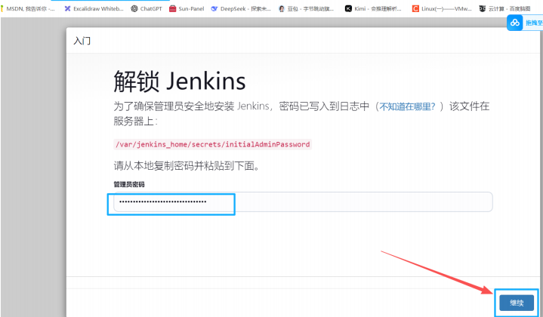Click the ChatGPT logo icon

coord(134,8)
